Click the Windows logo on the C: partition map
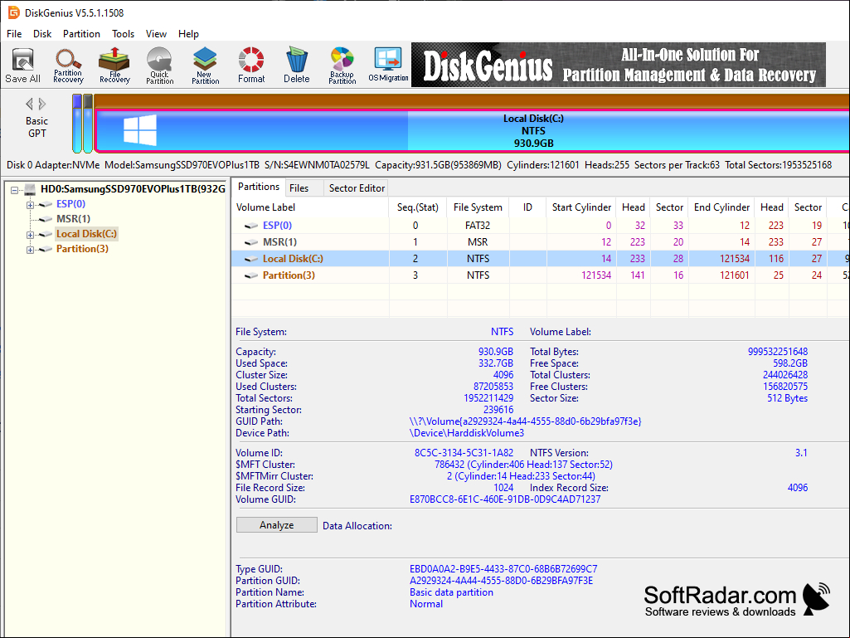Image resolution: width=850 pixels, height=638 pixels. [x=140, y=130]
